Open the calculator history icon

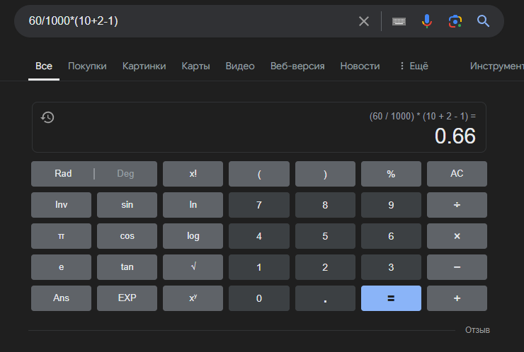(x=47, y=117)
